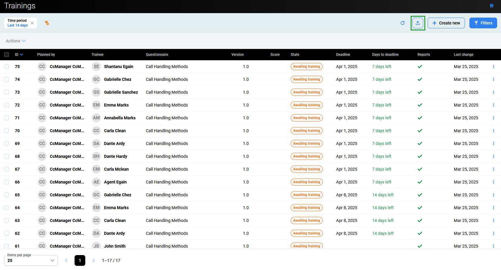
Task: Sort by the Deadline column header
Action: click(343, 55)
